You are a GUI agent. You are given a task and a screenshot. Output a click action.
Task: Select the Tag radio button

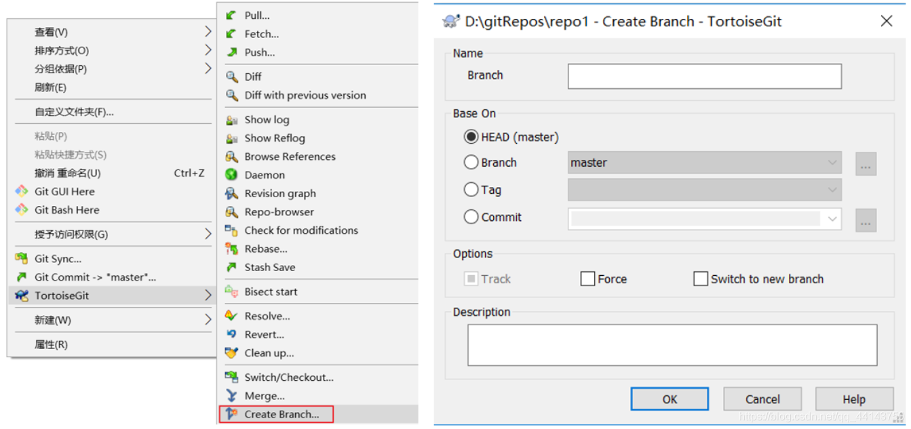click(x=471, y=190)
